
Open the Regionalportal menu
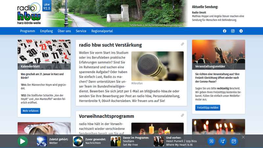point(102,31)
